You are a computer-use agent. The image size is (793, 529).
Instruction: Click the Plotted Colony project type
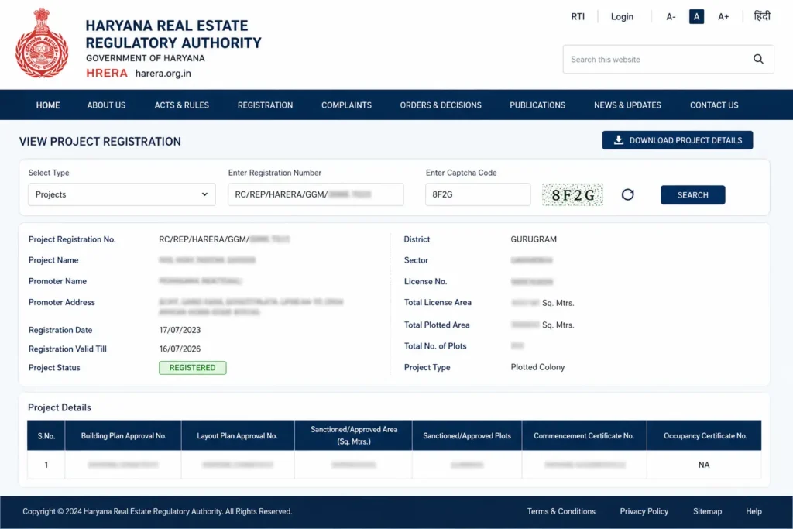click(x=537, y=367)
